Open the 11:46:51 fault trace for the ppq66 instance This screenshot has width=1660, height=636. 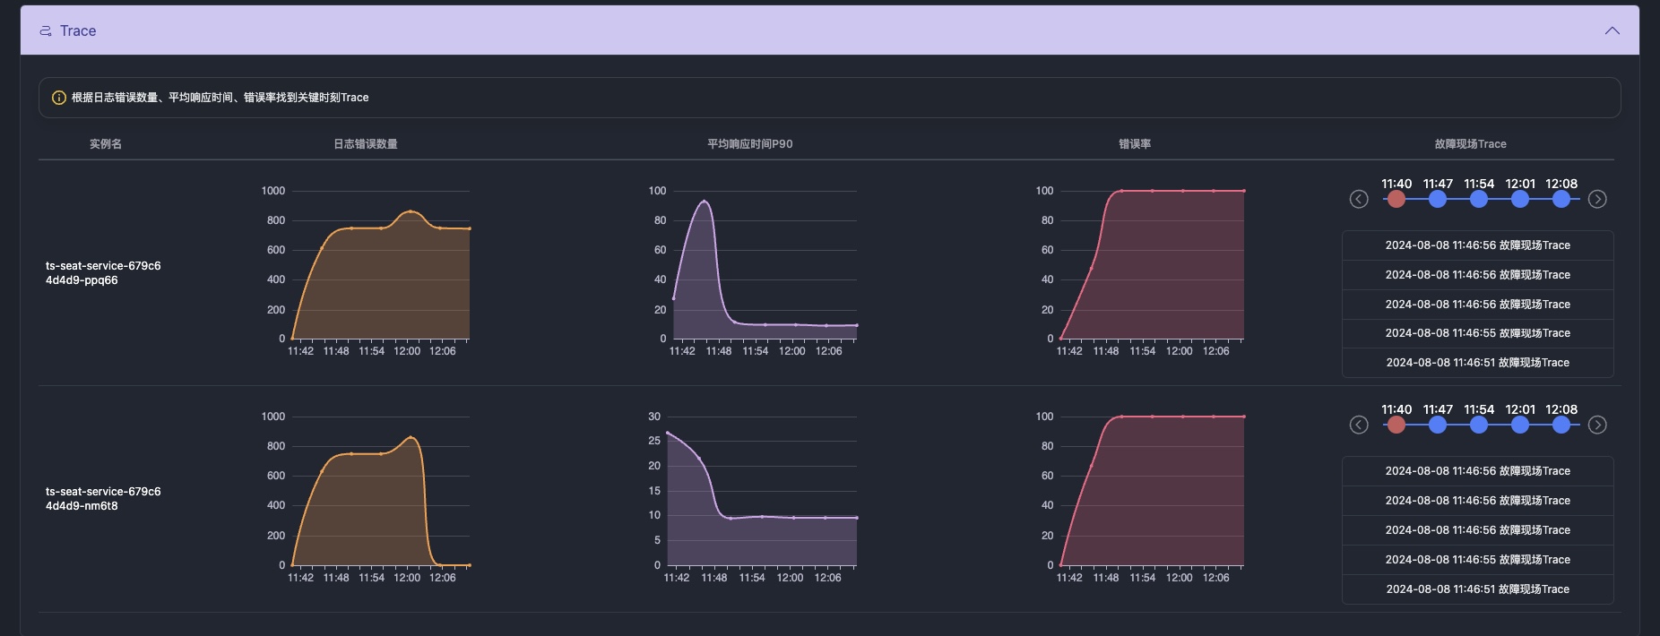click(x=1477, y=363)
